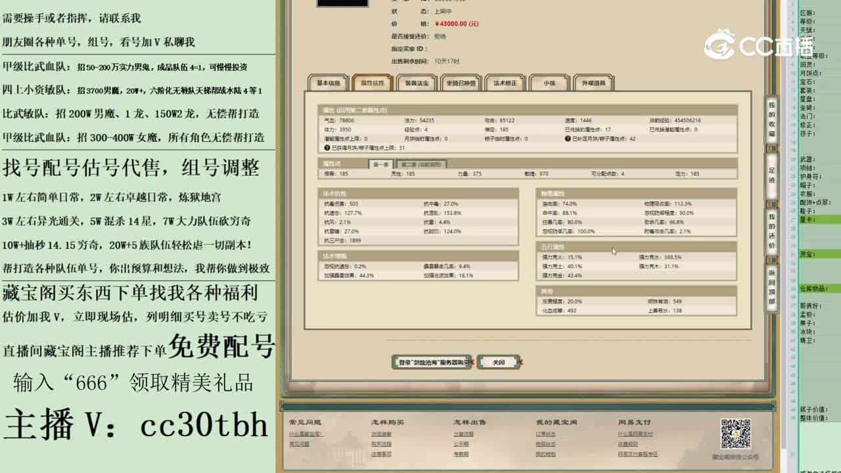Click the 敏捷: 970 value

[x=536, y=174]
